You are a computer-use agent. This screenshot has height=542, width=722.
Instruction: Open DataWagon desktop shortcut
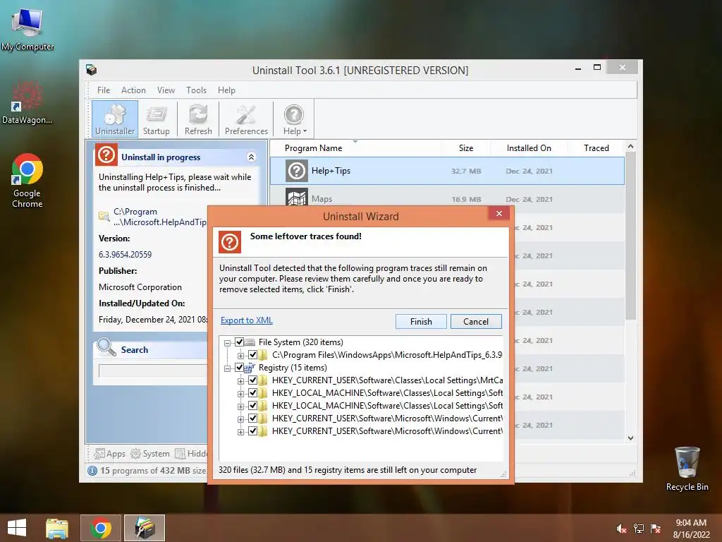pyautogui.click(x=27, y=102)
